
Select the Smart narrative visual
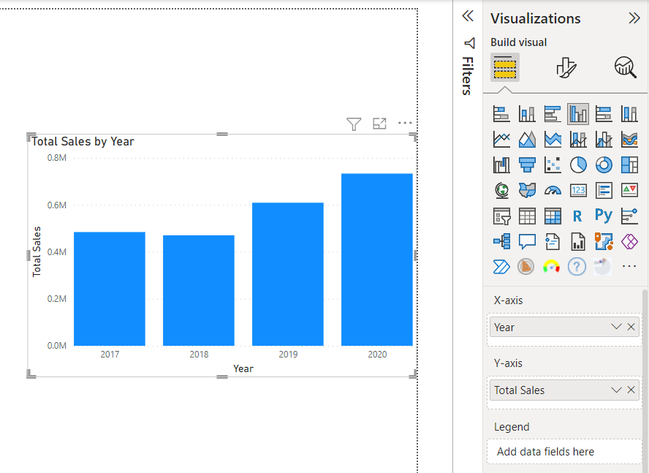coord(553,241)
